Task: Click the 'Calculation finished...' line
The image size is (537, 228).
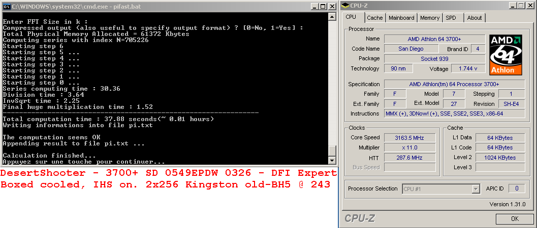Action: 49,156
